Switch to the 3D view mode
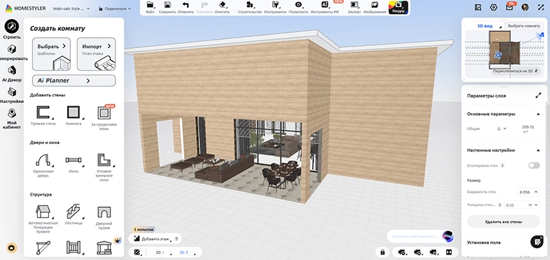Viewport: 550px width, 260px height. click(x=184, y=252)
